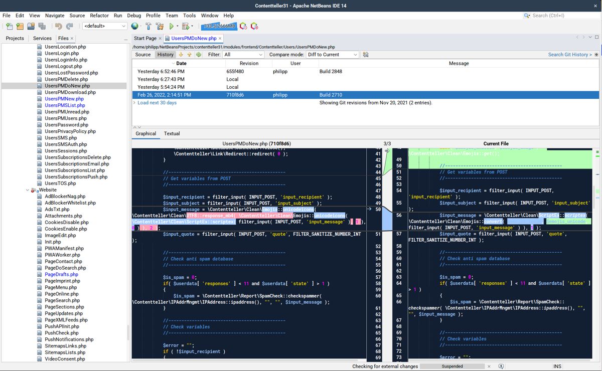Viewport: 602px width, 371px height.
Task: Go to next difference arrow icon
Action: pyautogui.click(x=181, y=55)
